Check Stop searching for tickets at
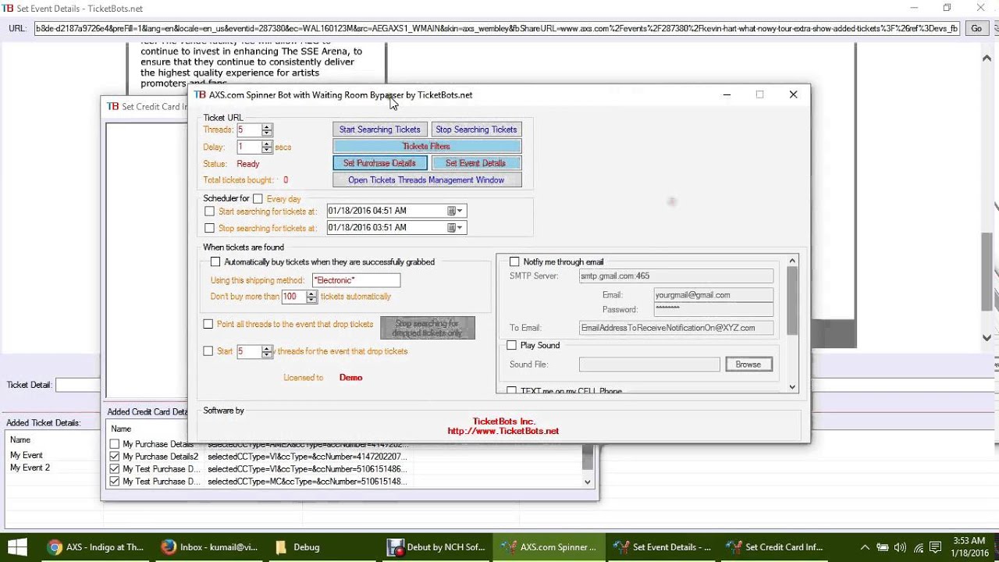The width and height of the screenshot is (999, 562). (209, 229)
